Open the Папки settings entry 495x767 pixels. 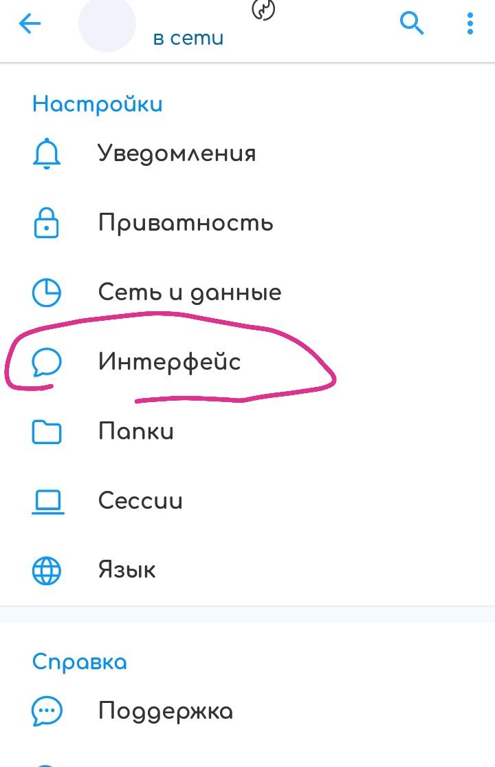click(247, 432)
